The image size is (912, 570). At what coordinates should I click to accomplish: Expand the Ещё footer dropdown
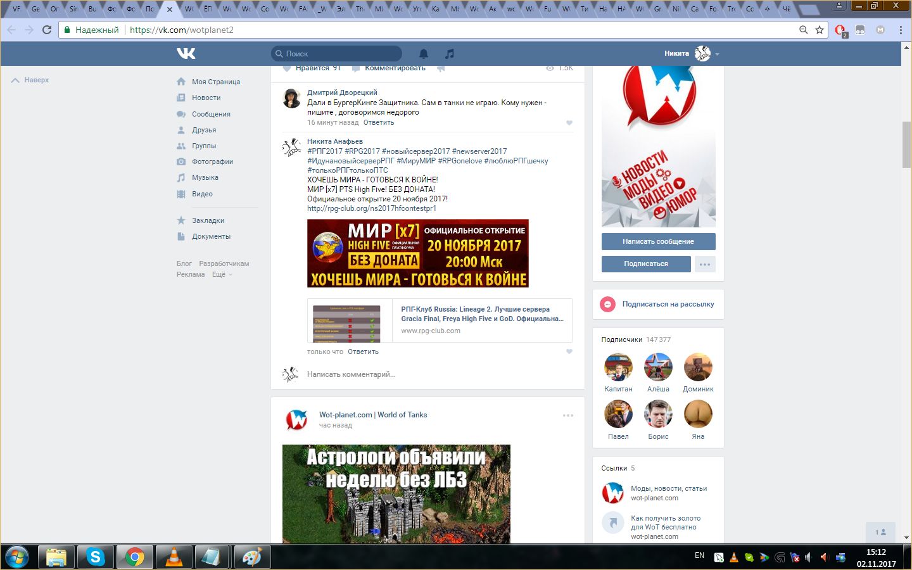(x=222, y=274)
